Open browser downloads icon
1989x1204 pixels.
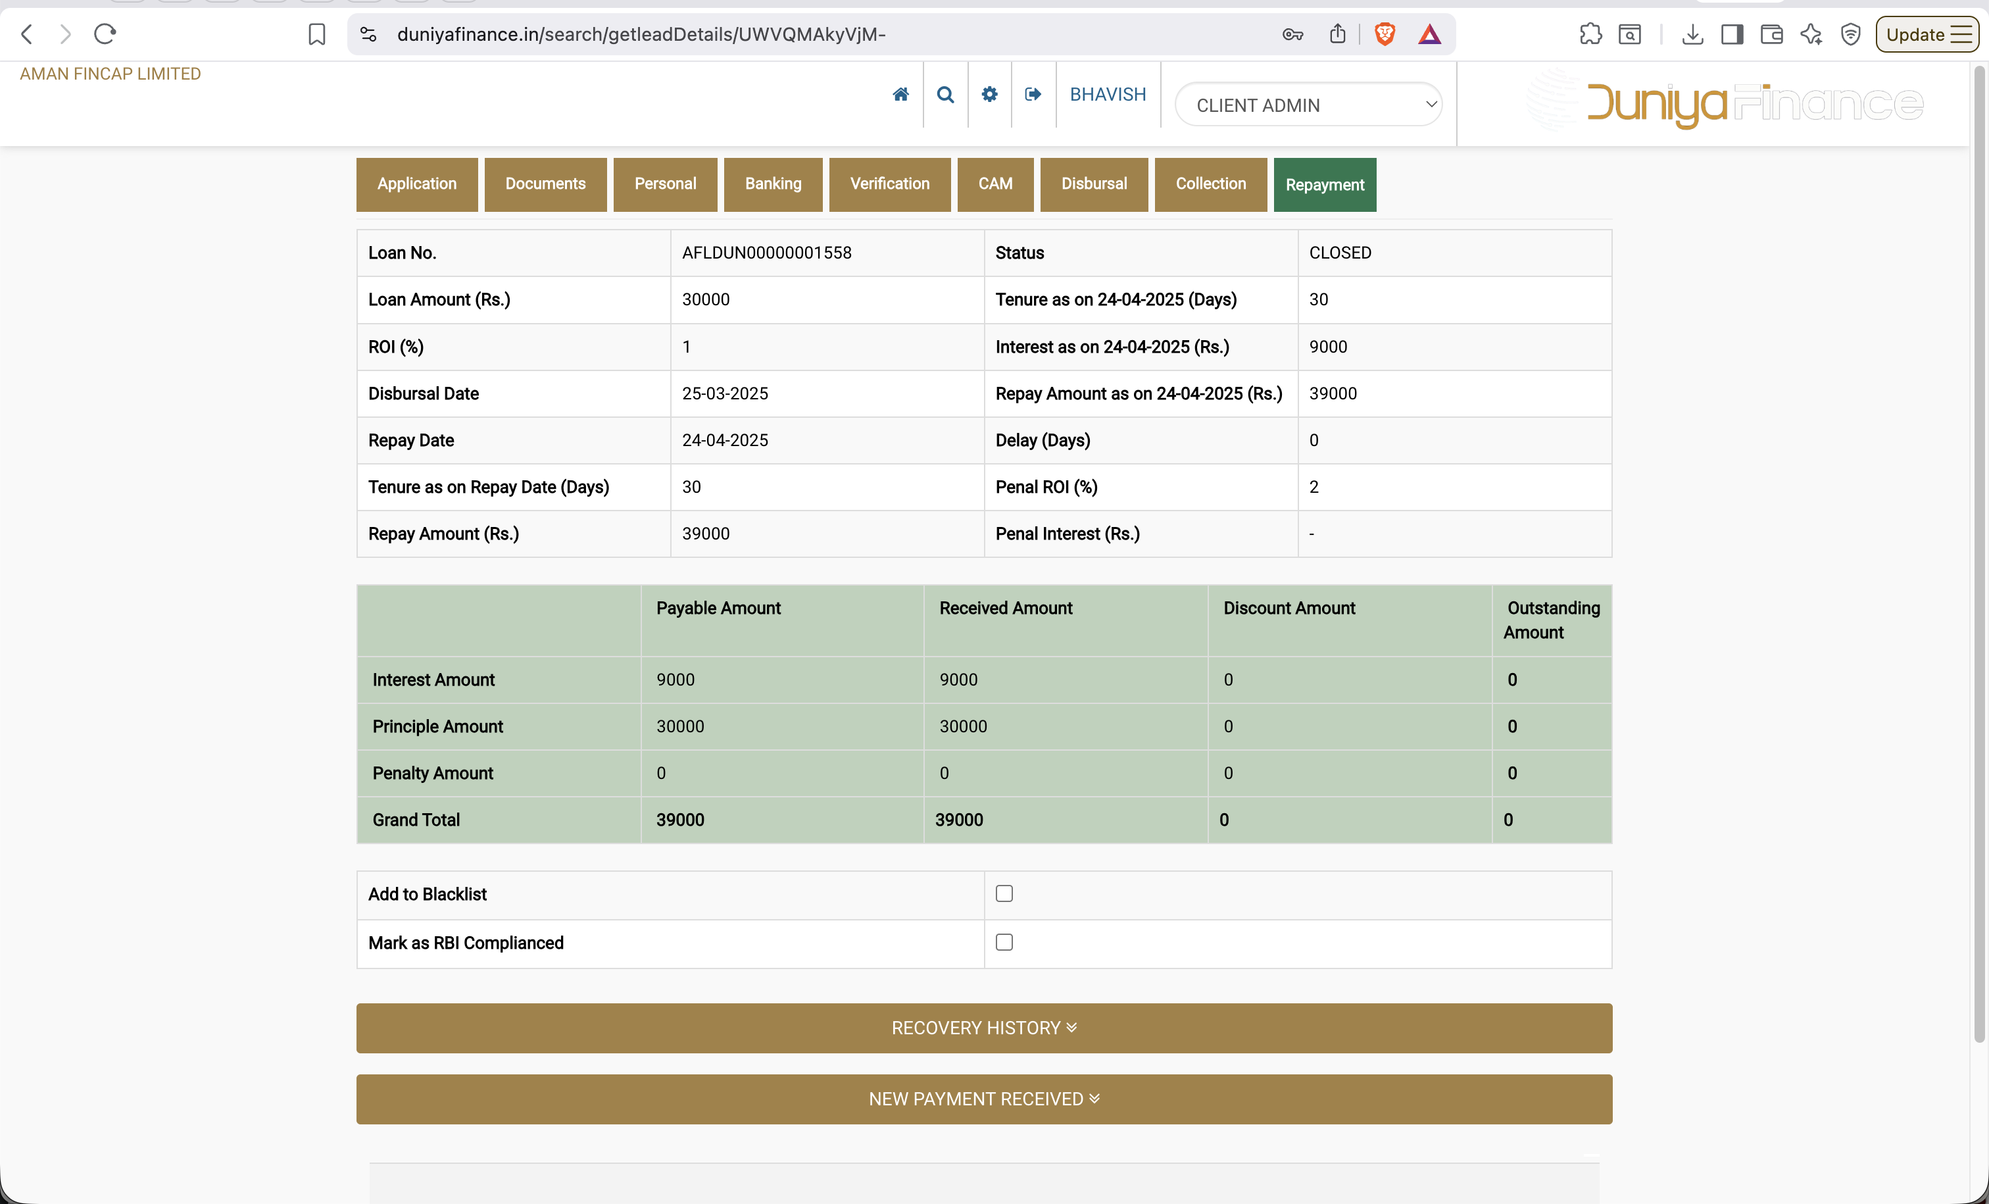click(1693, 34)
